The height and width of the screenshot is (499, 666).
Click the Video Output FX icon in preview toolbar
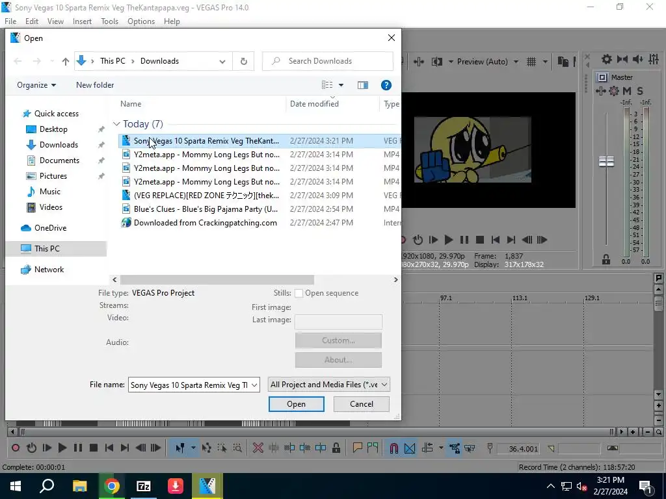[x=419, y=62]
